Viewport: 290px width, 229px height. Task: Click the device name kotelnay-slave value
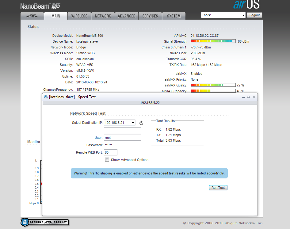coord(87,41)
